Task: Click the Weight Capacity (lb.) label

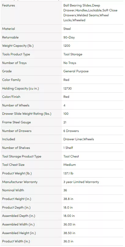Action: pyautogui.click(x=18, y=46)
